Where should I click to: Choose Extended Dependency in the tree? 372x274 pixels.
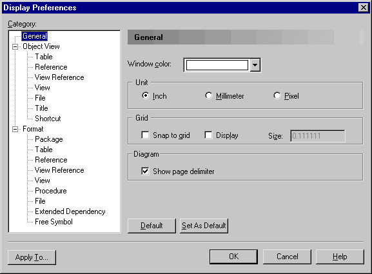(70, 211)
